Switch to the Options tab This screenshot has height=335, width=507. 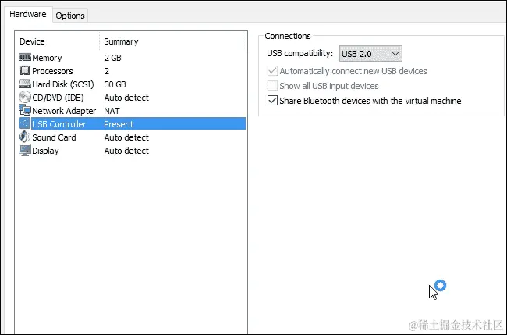click(x=70, y=16)
